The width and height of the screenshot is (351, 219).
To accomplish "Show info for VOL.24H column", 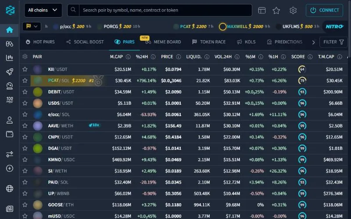I will click(x=237, y=57).
